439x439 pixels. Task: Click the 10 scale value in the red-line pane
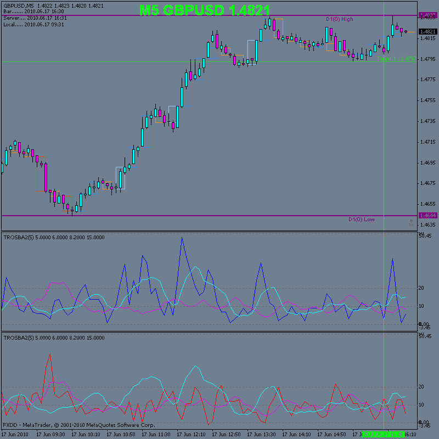tap(421, 405)
